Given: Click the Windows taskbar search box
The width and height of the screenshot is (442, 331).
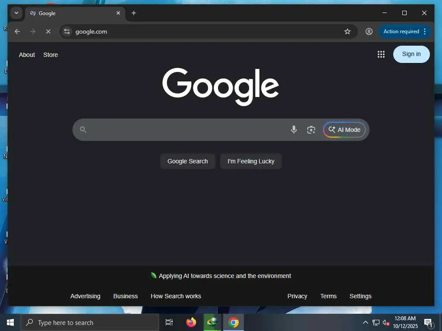Looking at the screenshot, I should click(x=90, y=322).
